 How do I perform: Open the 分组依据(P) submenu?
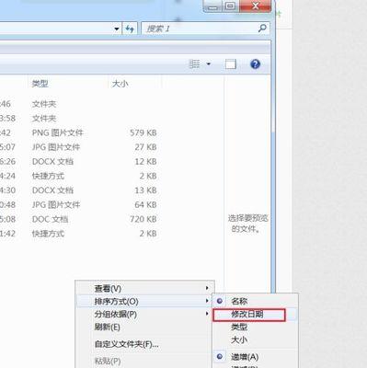tap(144, 314)
